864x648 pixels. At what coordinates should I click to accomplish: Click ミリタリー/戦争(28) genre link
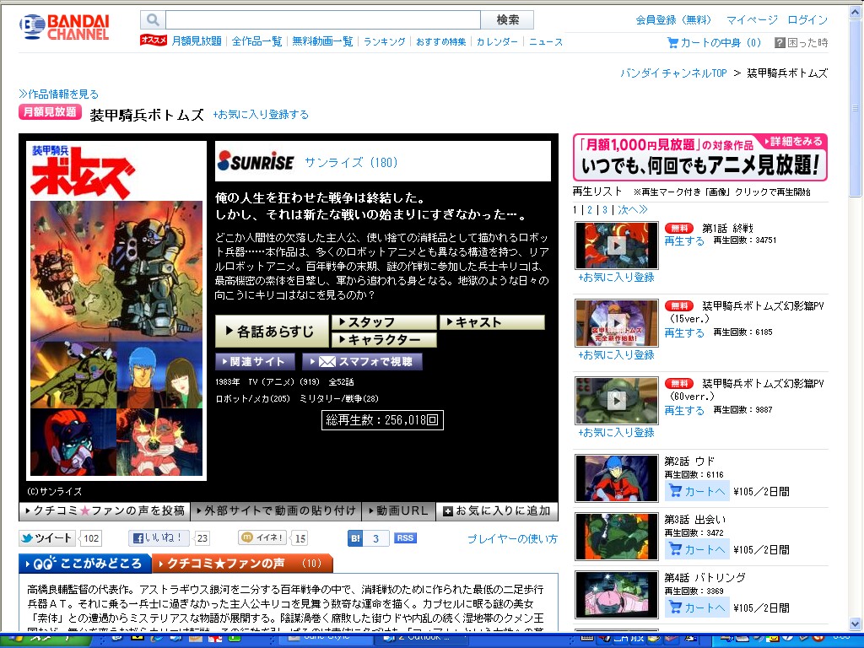[339, 398]
